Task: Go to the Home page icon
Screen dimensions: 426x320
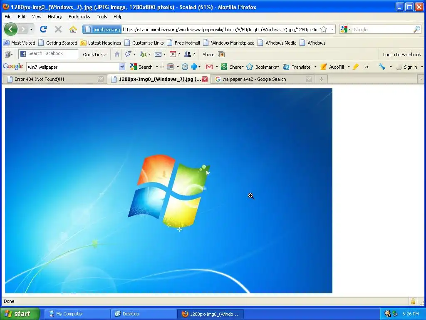Action: (73, 29)
